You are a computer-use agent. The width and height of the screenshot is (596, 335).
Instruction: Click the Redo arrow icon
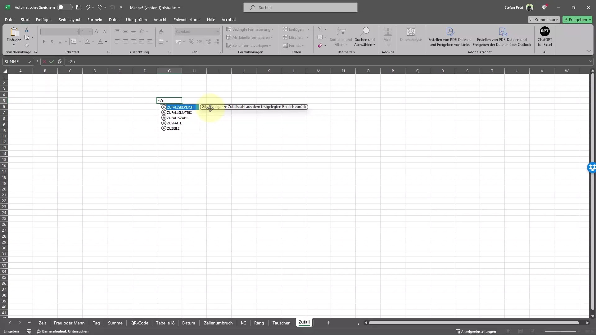(100, 7)
